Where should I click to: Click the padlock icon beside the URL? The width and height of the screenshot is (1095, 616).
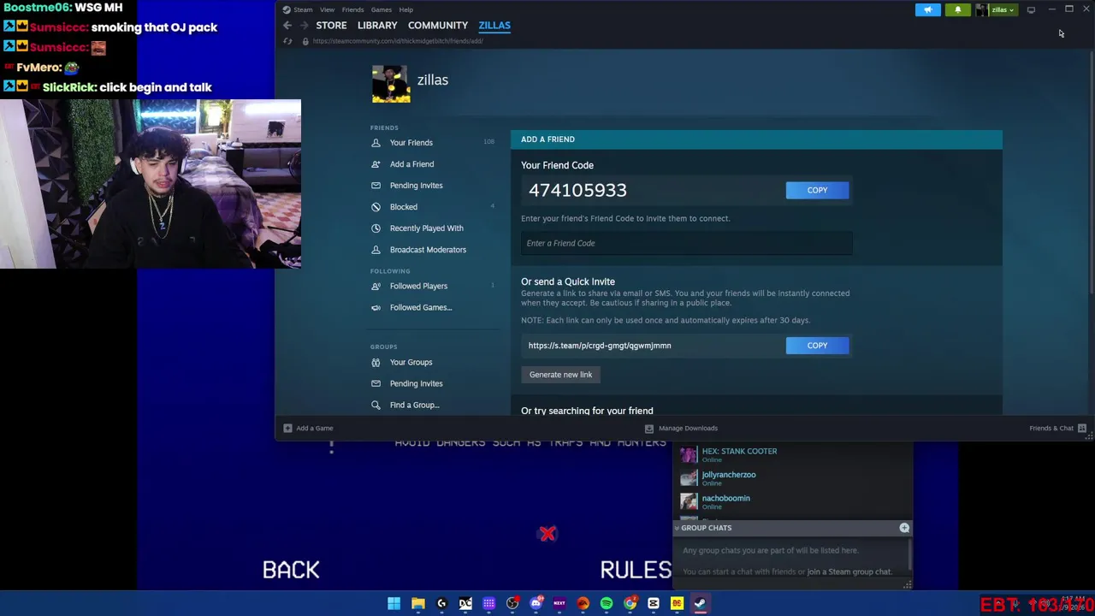305,41
